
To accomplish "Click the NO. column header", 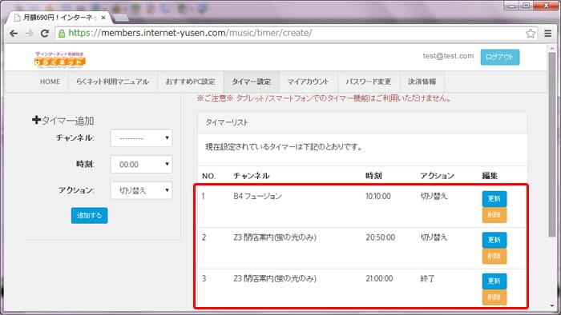I will point(208,176).
